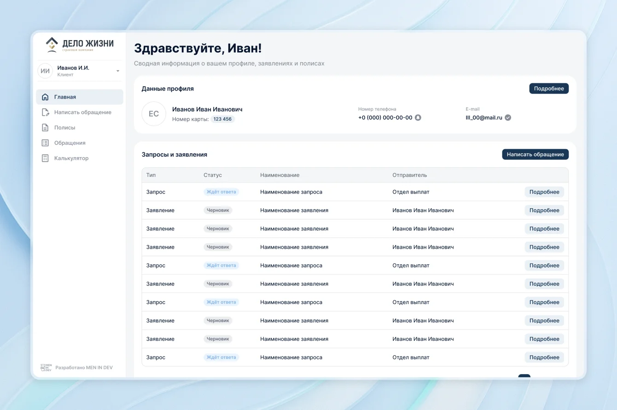Open Подробнее for the first Заявление row

544,211
